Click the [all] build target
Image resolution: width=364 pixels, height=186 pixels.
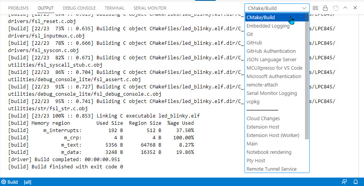28,182
